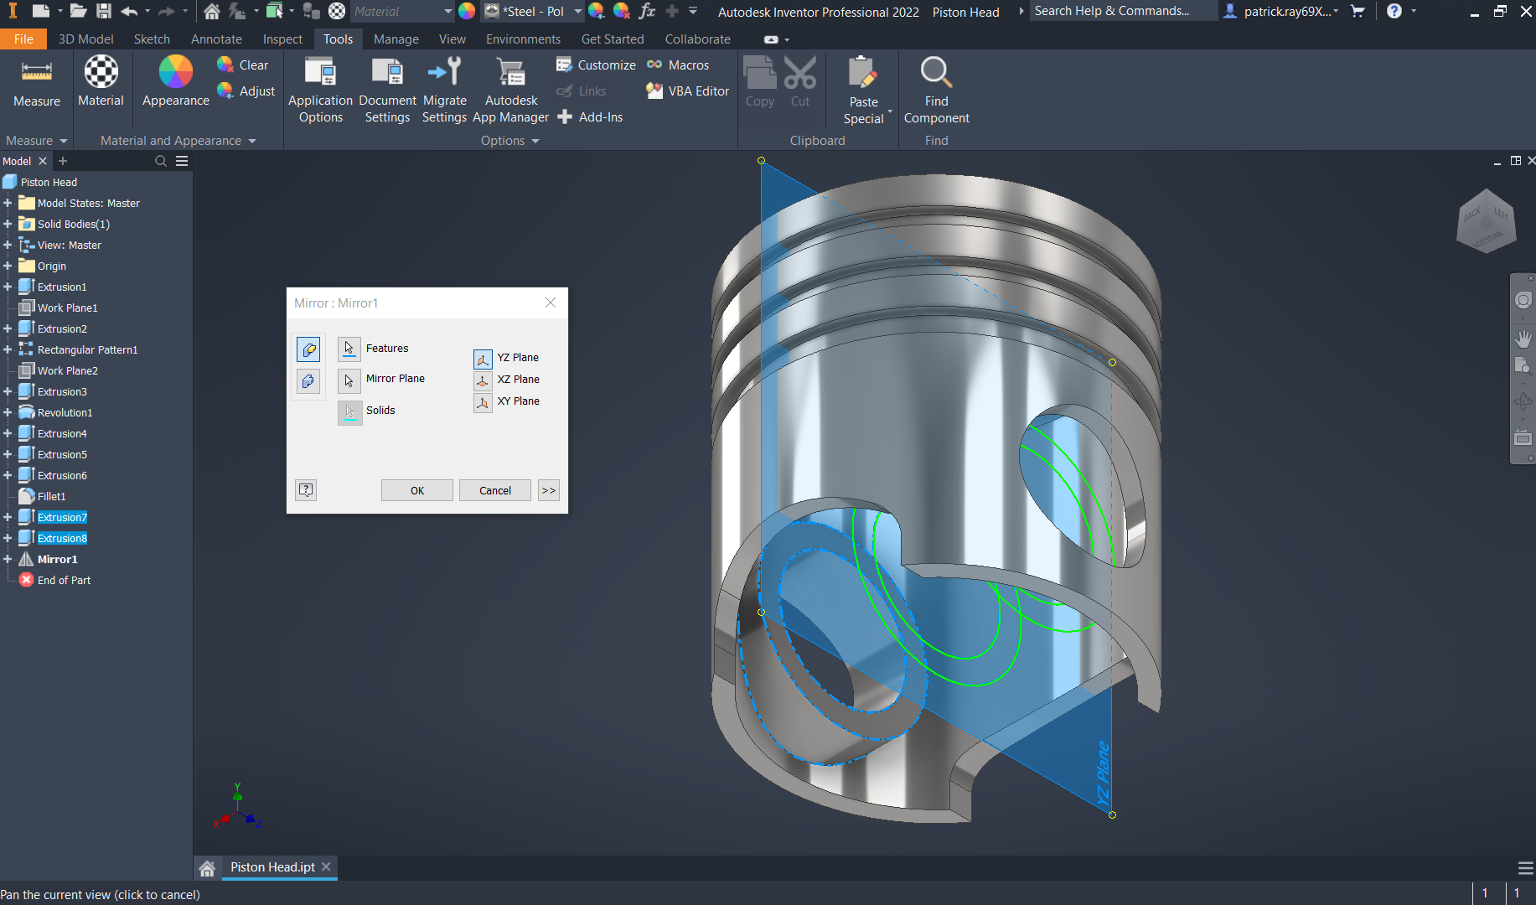The height and width of the screenshot is (905, 1536).
Task: Click the Solids selector in Mirror dialog
Action: click(349, 411)
